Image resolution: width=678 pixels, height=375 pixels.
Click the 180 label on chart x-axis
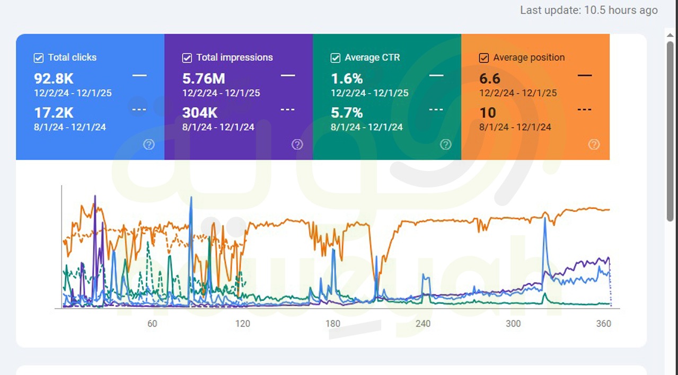pyautogui.click(x=333, y=324)
